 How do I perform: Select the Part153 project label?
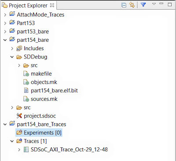click(26, 23)
